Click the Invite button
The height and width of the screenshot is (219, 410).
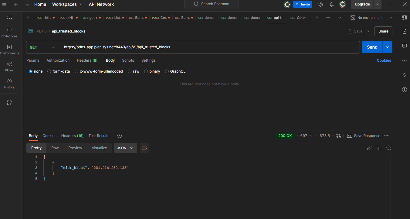tap(303, 4)
